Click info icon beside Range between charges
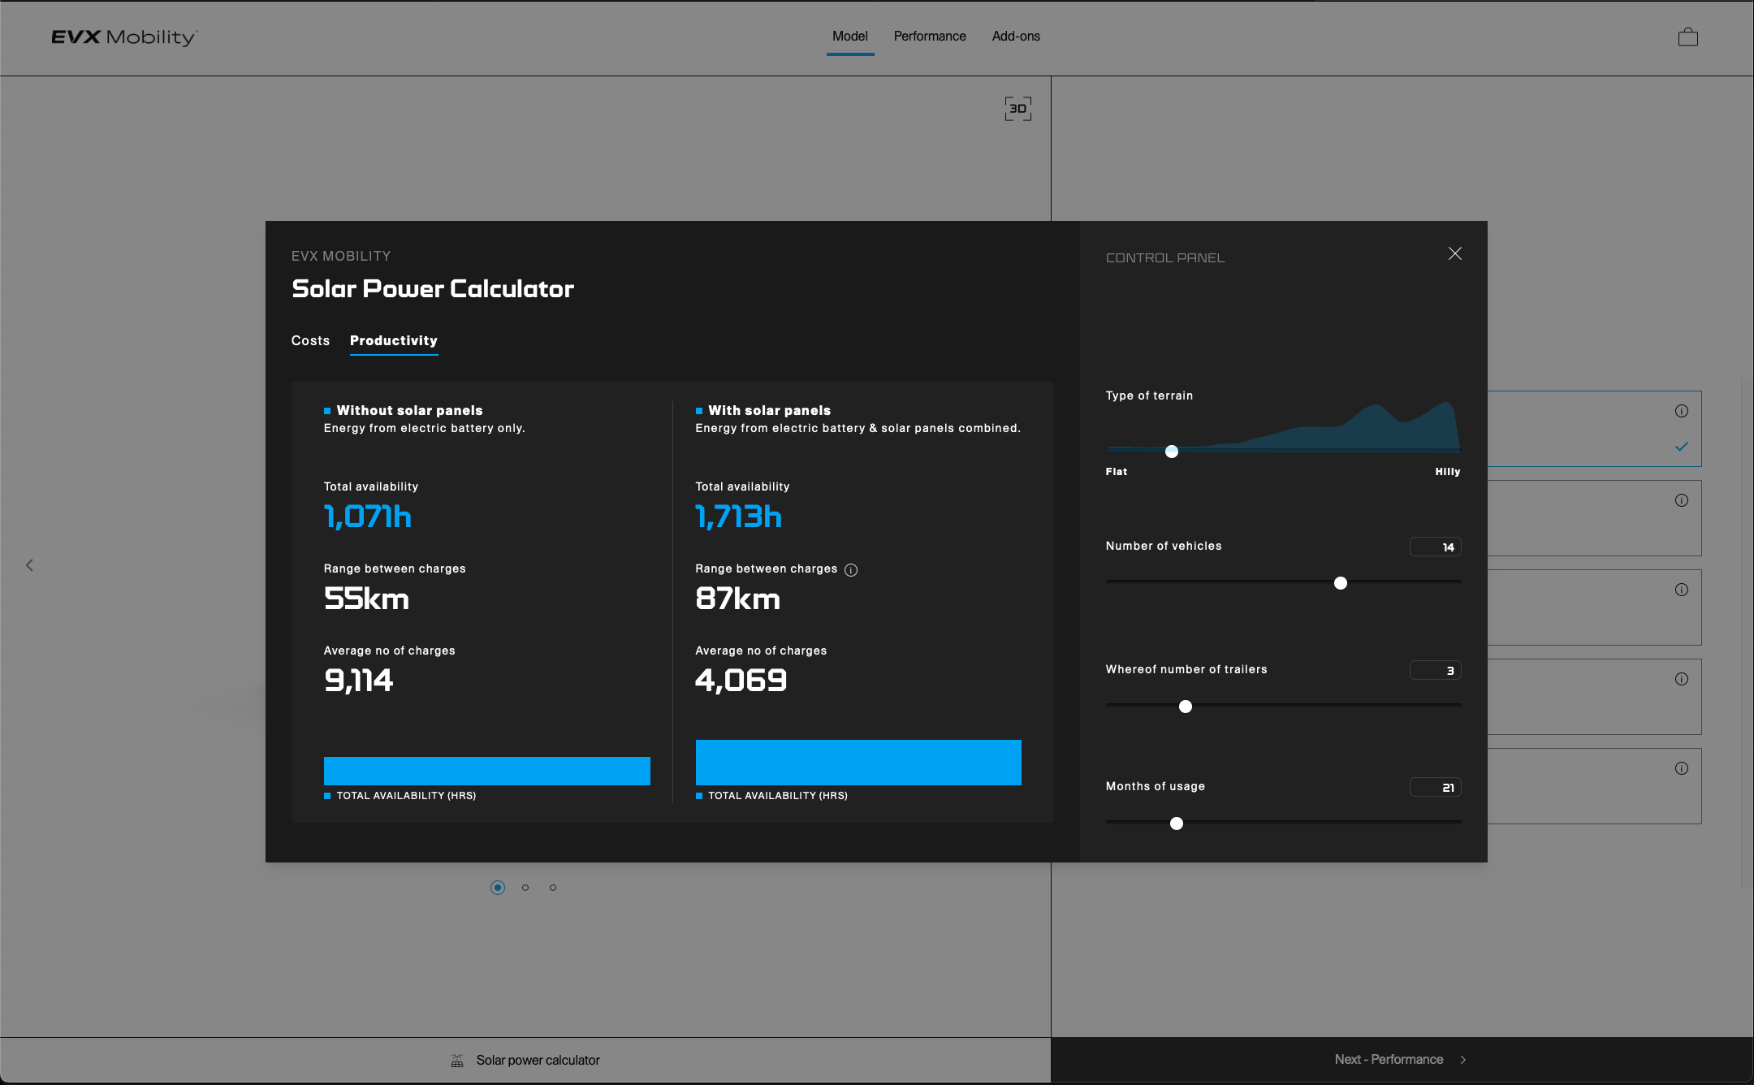The height and width of the screenshot is (1085, 1754). pyautogui.click(x=851, y=570)
